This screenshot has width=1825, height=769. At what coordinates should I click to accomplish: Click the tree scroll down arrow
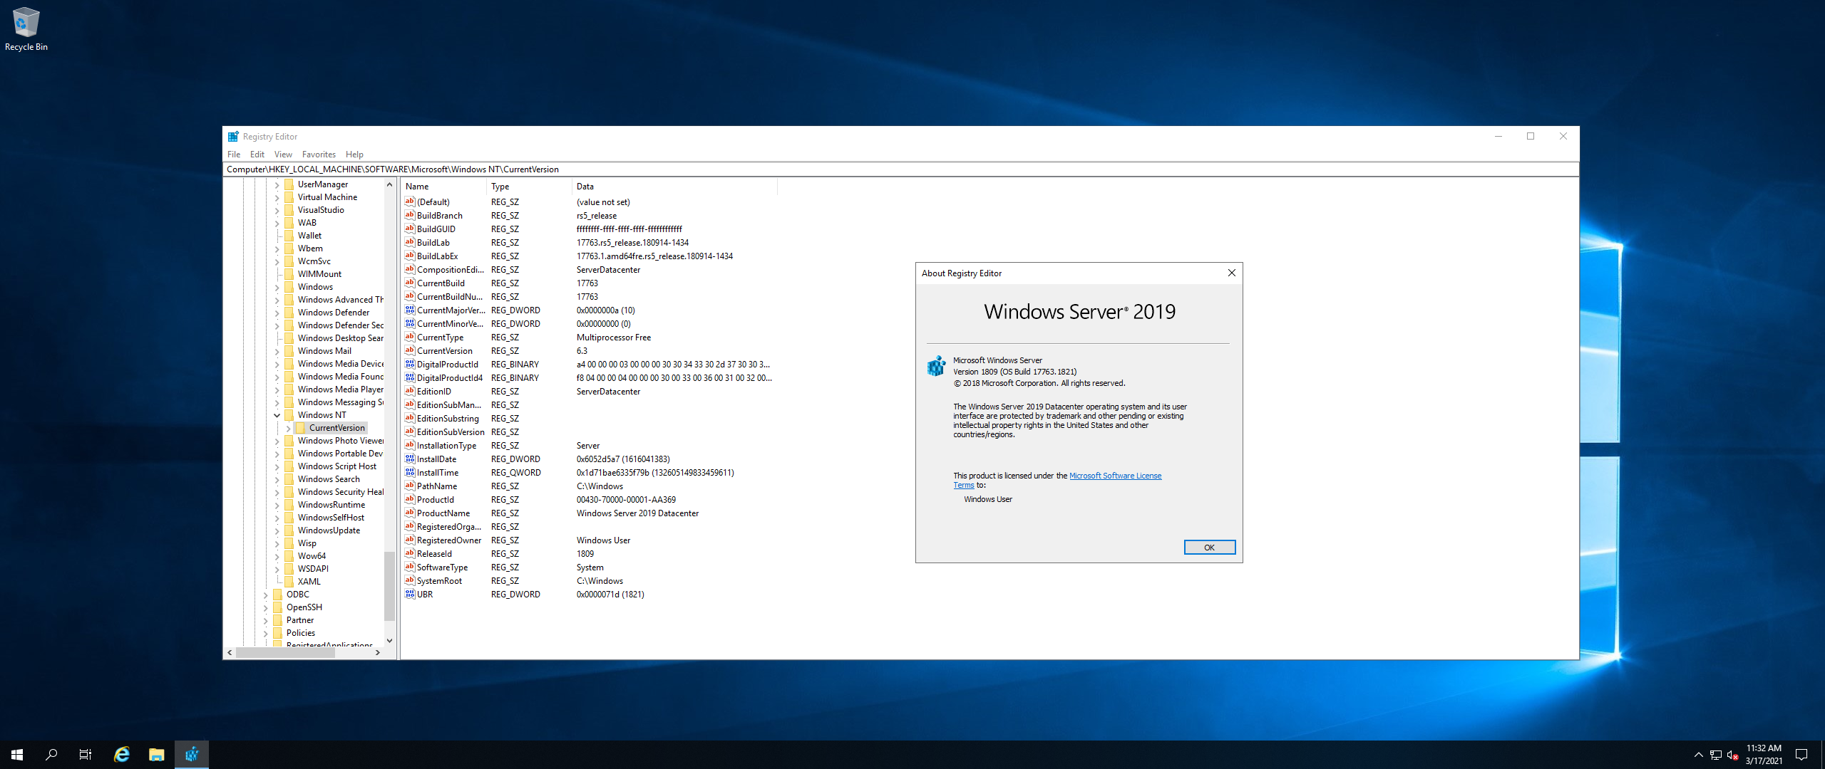pos(389,641)
